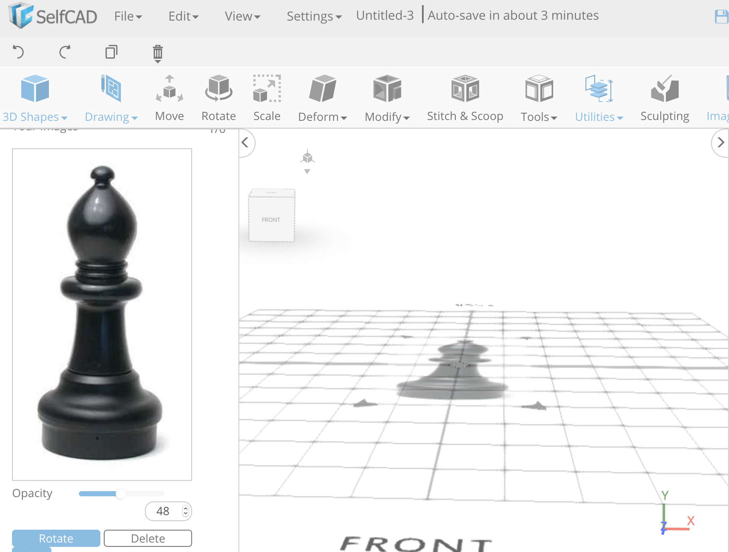Open the File menu
The height and width of the screenshot is (552, 729).
[127, 16]
